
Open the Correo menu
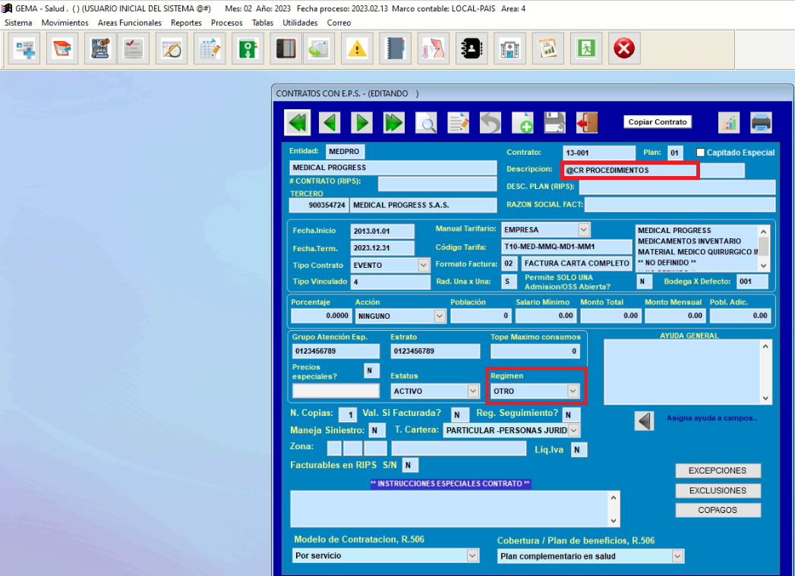coord(339,23)
